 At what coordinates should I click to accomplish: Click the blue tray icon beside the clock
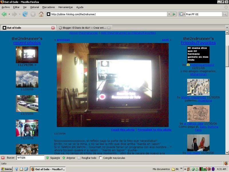(213, 169)
